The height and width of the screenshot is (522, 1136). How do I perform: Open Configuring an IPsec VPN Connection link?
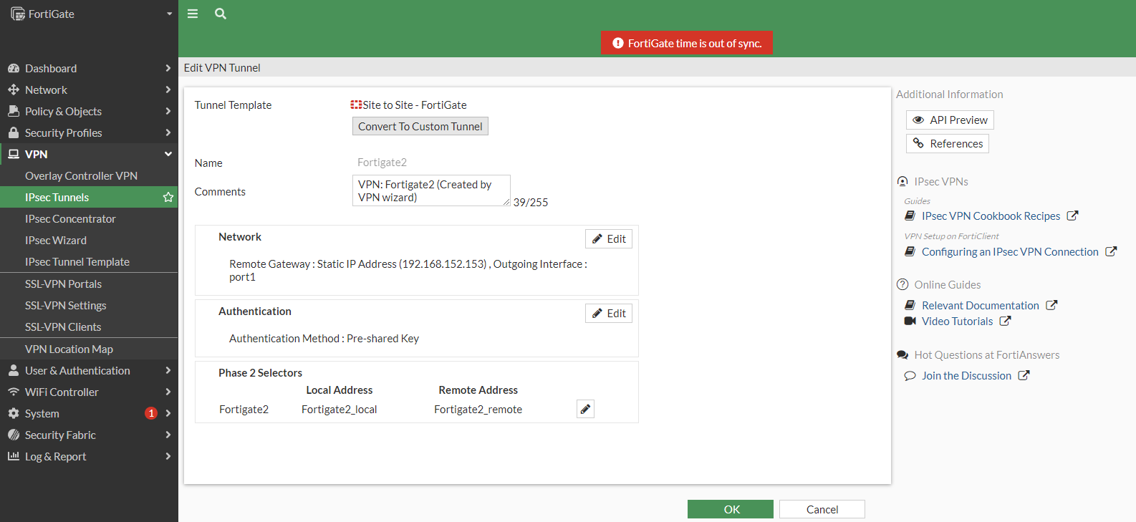click(x=1010, y=251)
